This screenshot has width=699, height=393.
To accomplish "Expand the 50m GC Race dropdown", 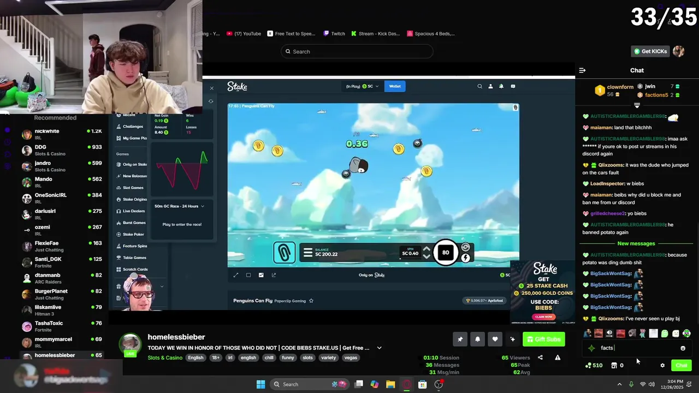I will click(203, 206).
